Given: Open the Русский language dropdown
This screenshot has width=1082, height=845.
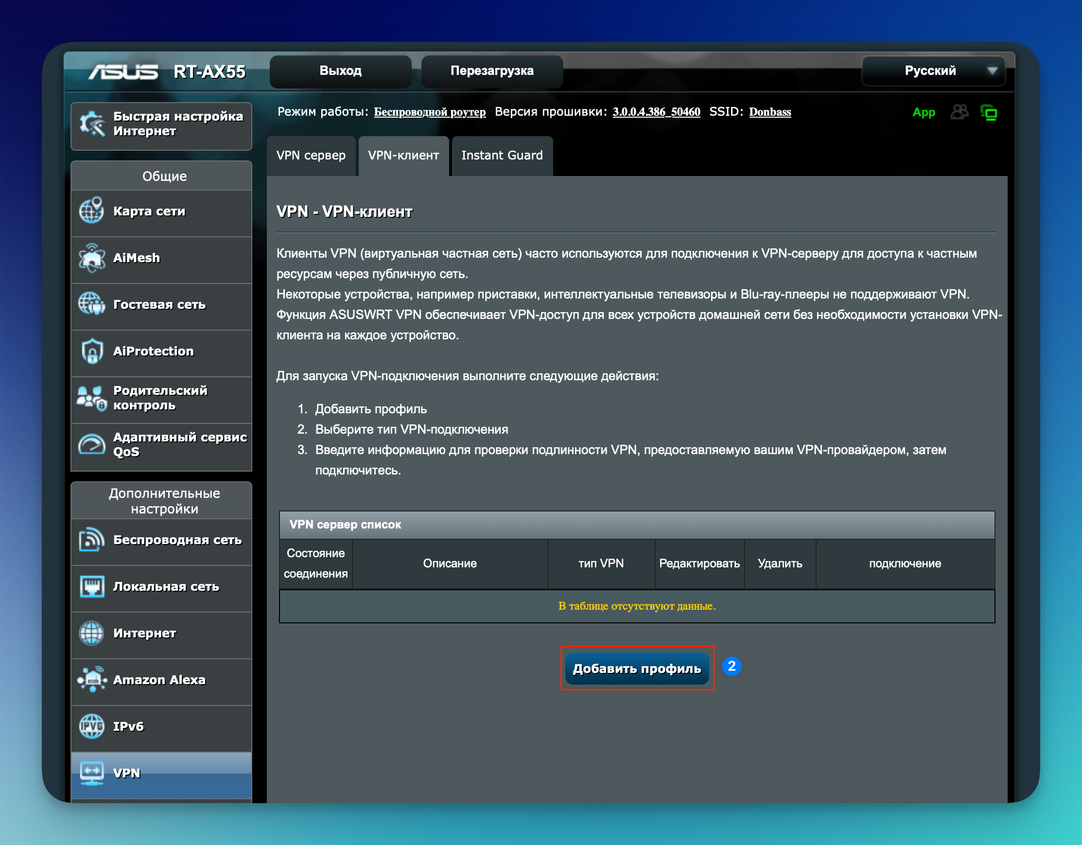Looking at the screenshot, I should click(933, 71).
